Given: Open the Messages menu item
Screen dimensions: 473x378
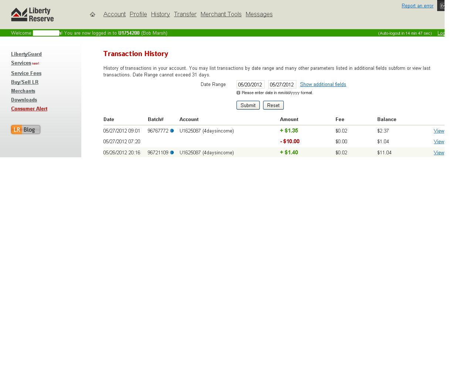Looking at the screenshot, I should pyautogui.click(x=259, y=14).
